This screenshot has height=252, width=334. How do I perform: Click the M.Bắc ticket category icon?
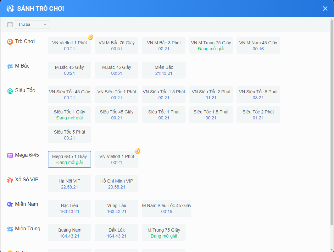(x=10, y=66)
